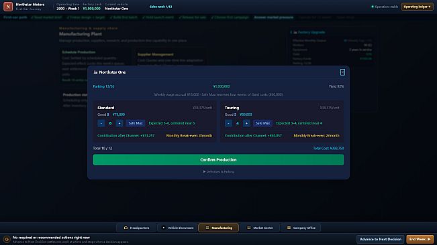Click Standard Contribution after Channel value
The width and height of the screenshot is (437, 245).
[x=126, y=136]
